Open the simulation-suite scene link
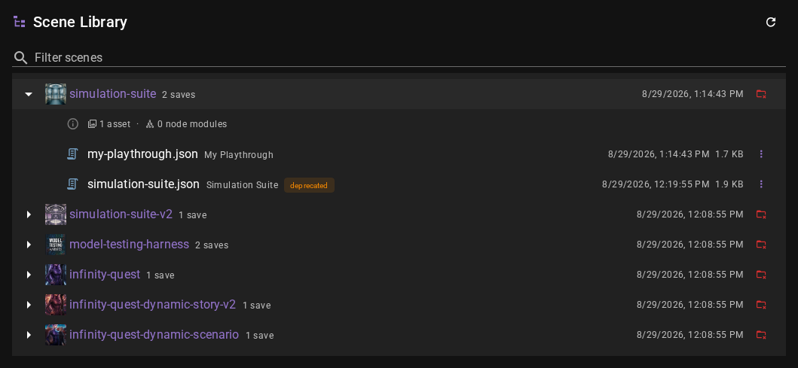The image size is (798, 368). 112,93
